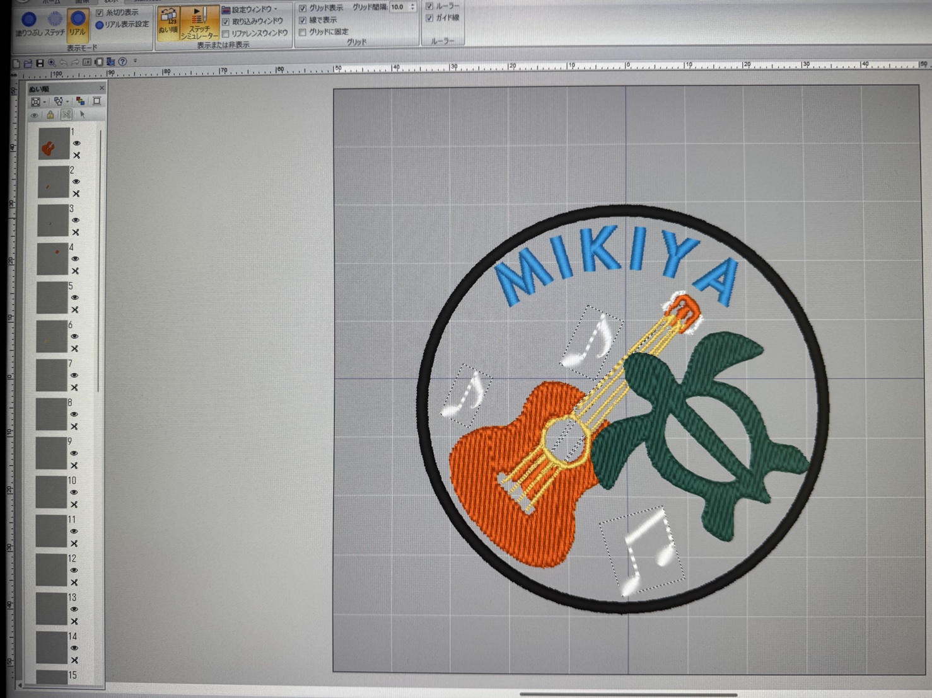Click the padlock lock icon in ぬい順 panel
Viewport: 932px width, 698px height.
[50, 115]
